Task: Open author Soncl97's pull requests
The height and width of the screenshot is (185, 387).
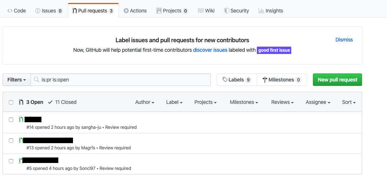Action: click(x=87, y=168)
